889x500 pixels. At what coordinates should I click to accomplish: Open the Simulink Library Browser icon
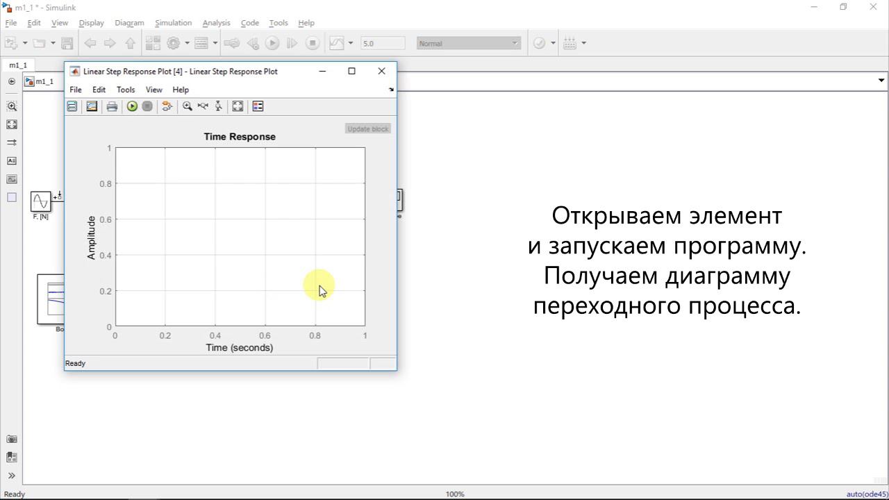[153, 43]
